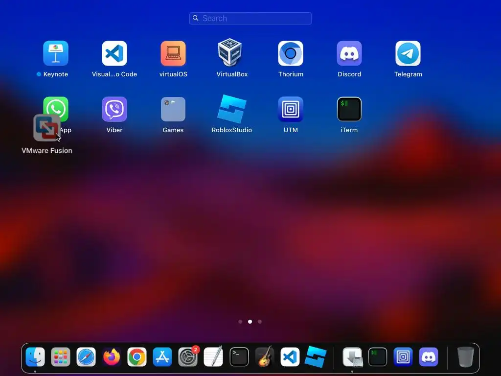Launch VirtualBox from Launchpad
Image resolution: width=501 pixels, height=376 pixels.
click(x=230, y=52)
